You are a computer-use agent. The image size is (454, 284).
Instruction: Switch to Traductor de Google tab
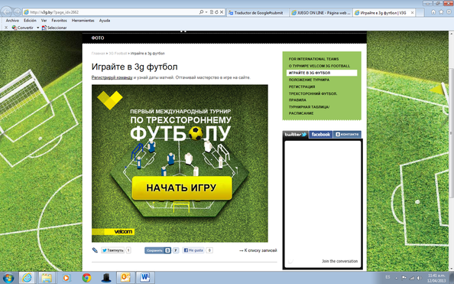[258, 13]
